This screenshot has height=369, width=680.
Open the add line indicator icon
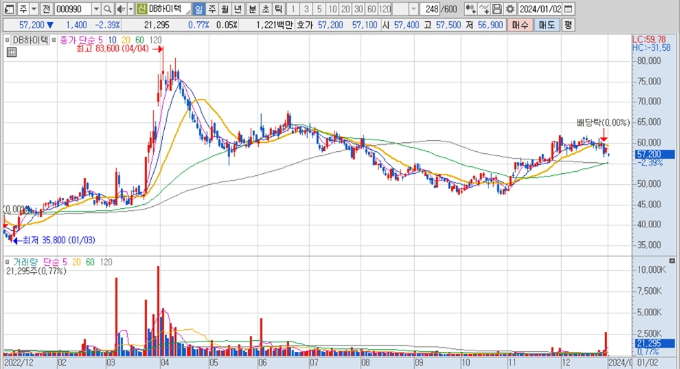point(484,9)
